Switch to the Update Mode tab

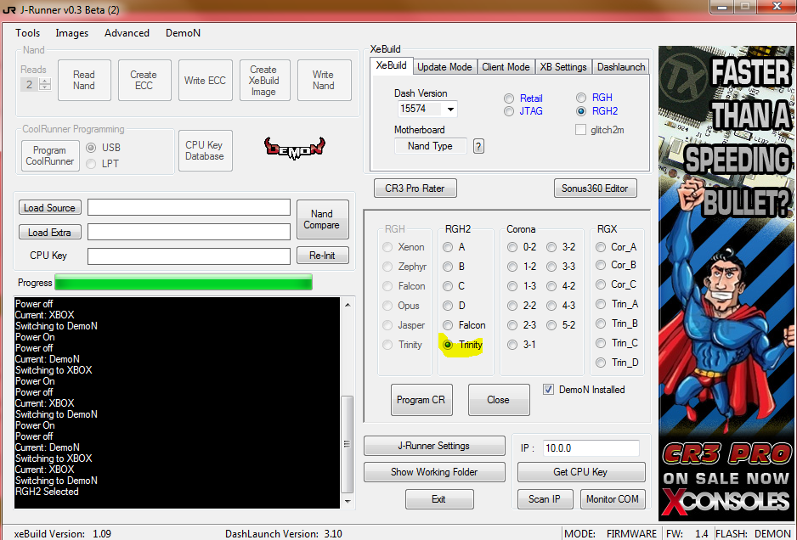(x=444, y=67)
